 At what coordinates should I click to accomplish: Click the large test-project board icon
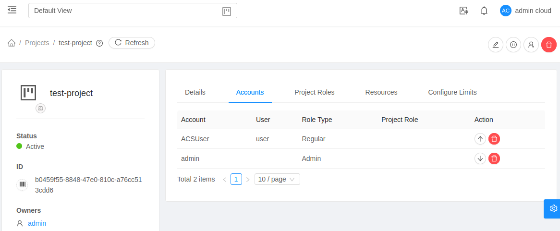[28, 93]
